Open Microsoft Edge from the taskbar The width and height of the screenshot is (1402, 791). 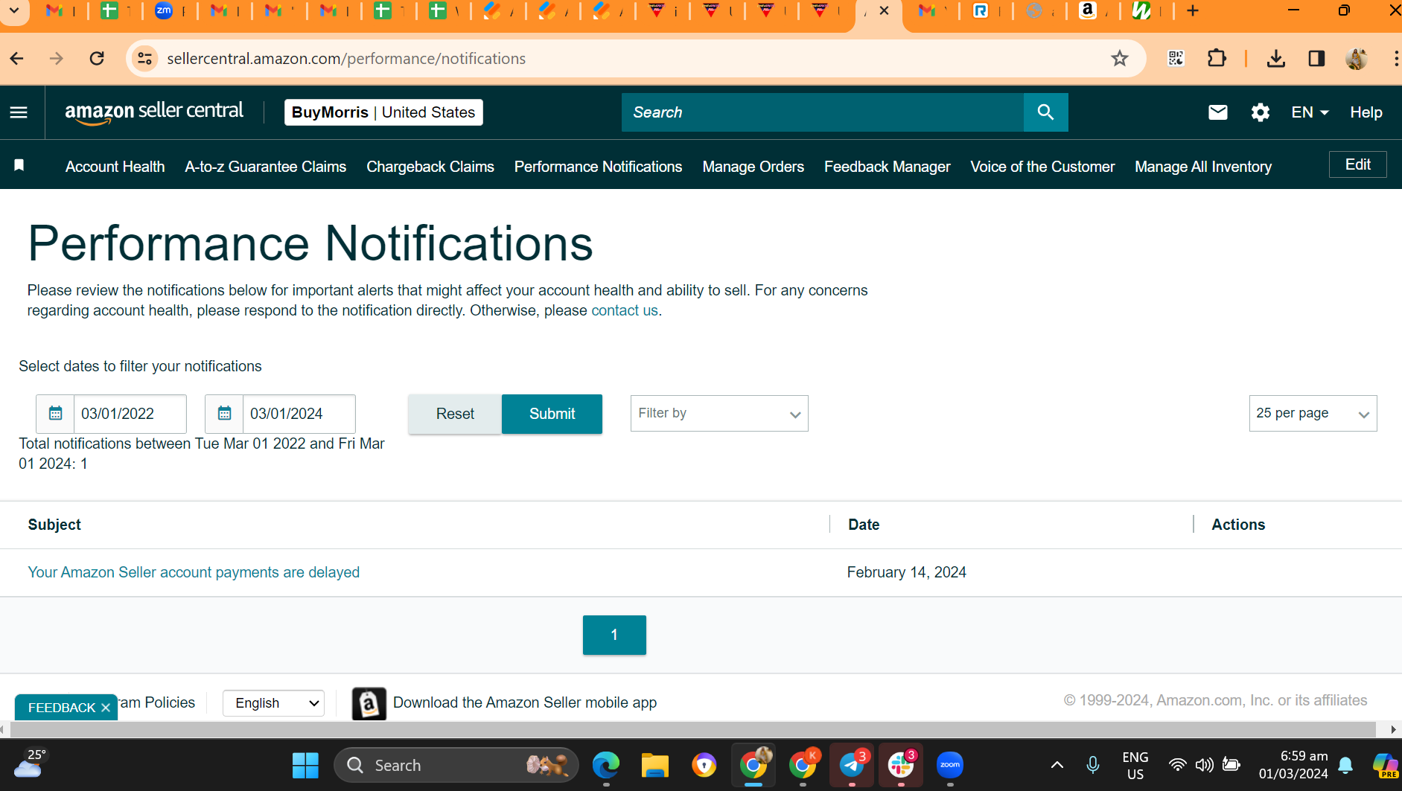tap(606, 764)
